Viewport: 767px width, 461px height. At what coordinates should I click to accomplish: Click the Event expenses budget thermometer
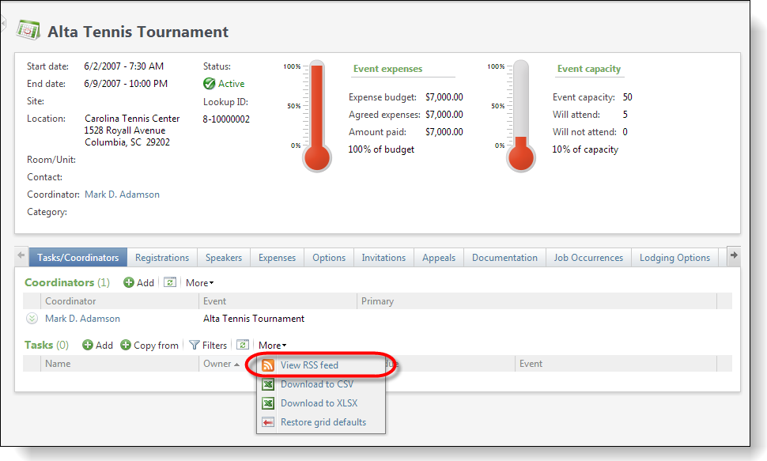click(x=315, y=111)
